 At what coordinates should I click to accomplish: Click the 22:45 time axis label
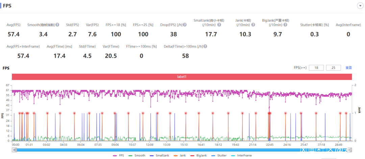(x=270, y=144)
